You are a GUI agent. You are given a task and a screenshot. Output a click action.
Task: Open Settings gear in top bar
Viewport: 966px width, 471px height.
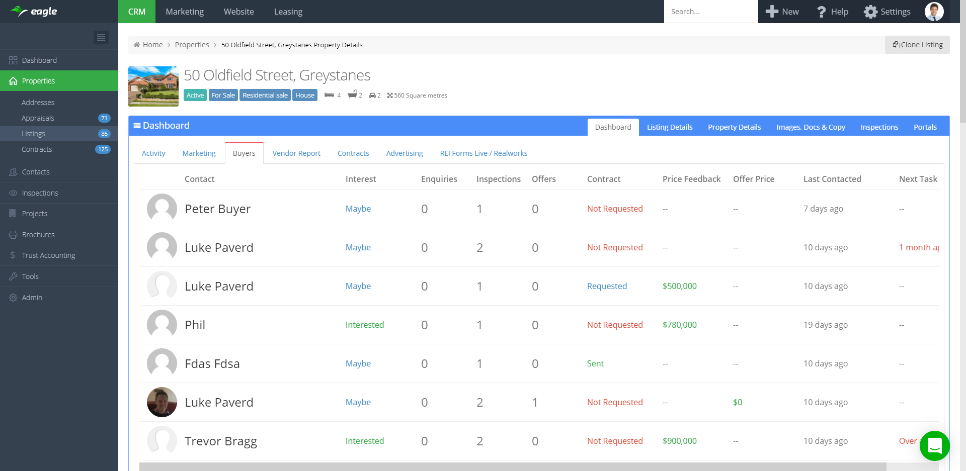click(870, 12)
